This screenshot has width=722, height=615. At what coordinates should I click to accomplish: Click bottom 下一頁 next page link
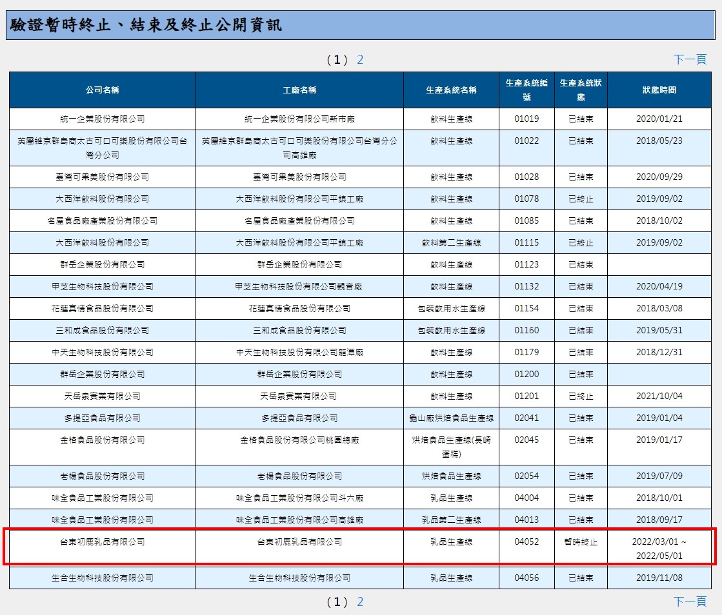[690, 601]
